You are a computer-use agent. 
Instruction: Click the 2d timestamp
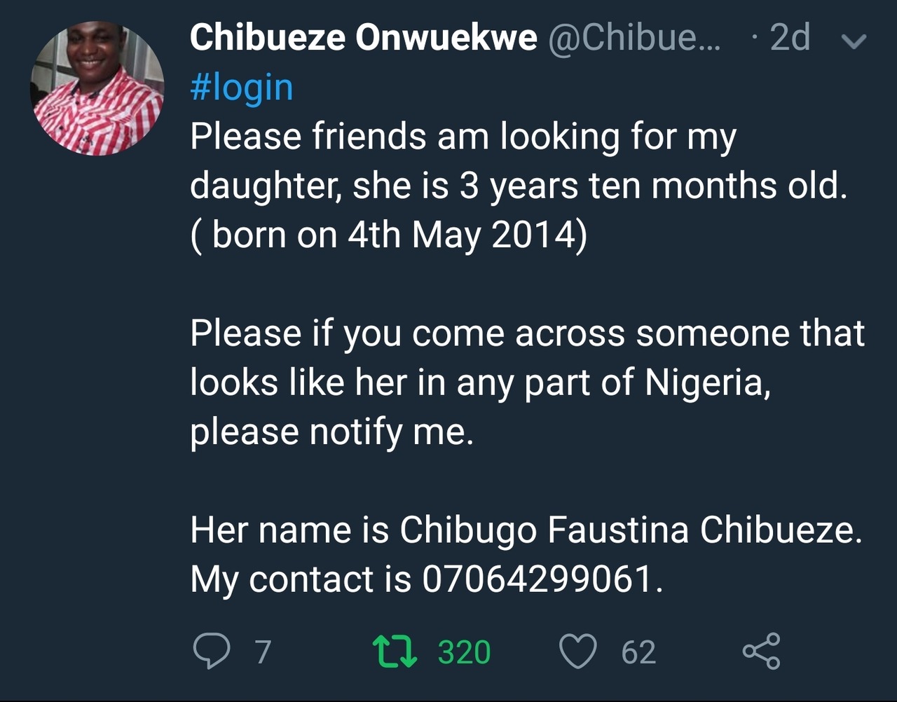(790, 38)
